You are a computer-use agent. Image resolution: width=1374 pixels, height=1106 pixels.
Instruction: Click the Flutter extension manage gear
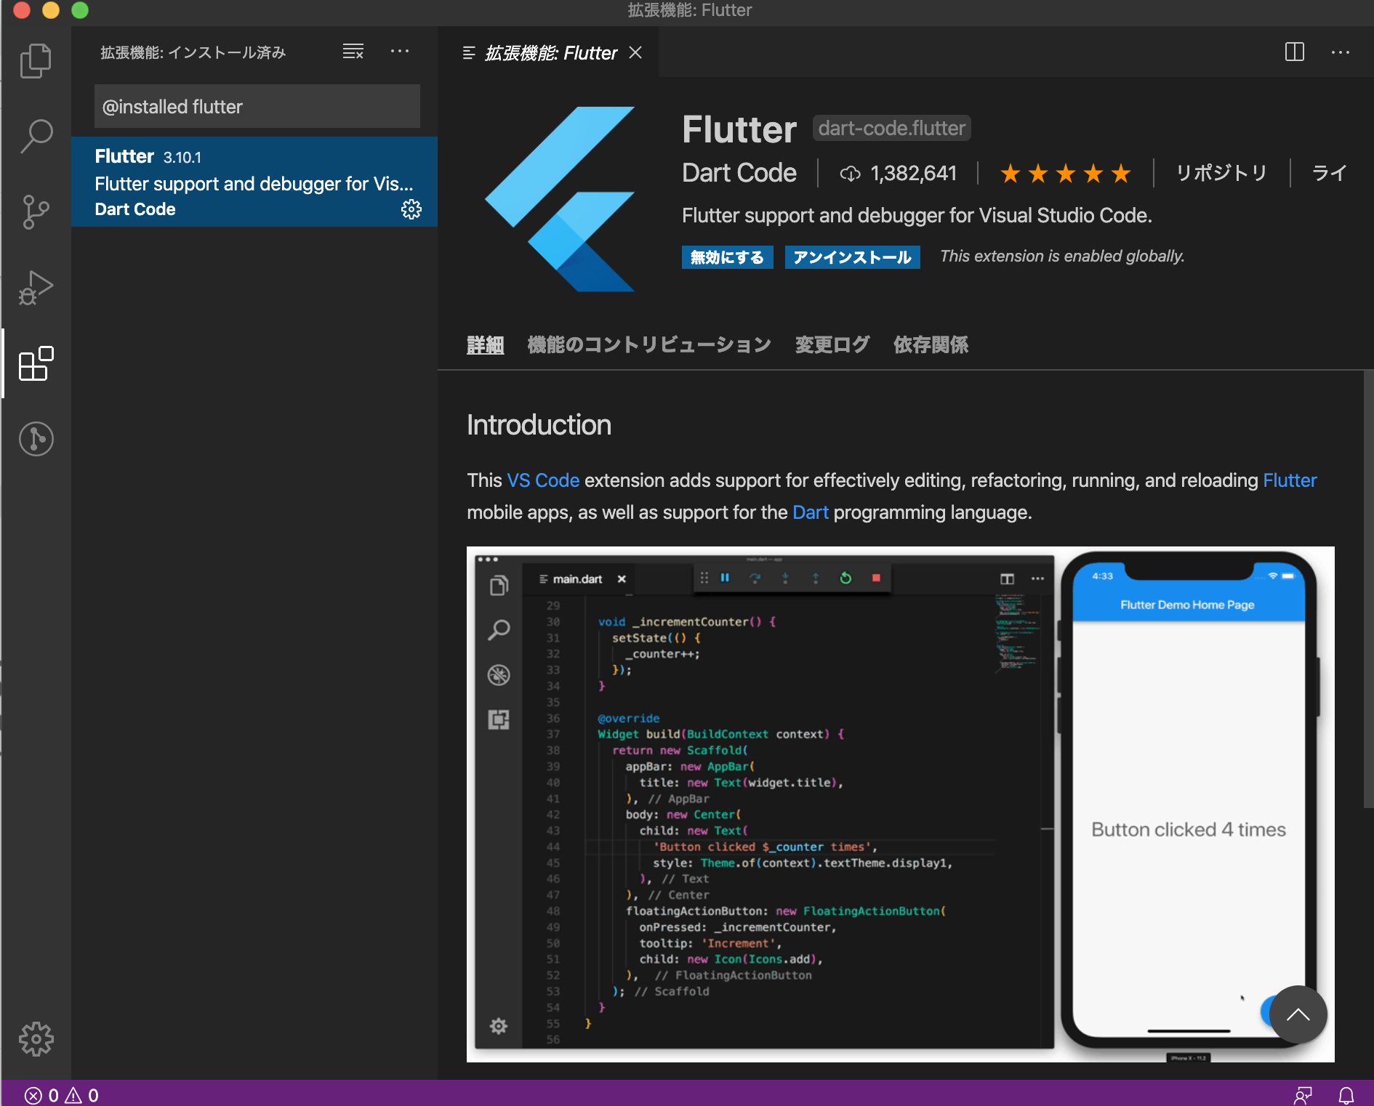coord(411,209)
